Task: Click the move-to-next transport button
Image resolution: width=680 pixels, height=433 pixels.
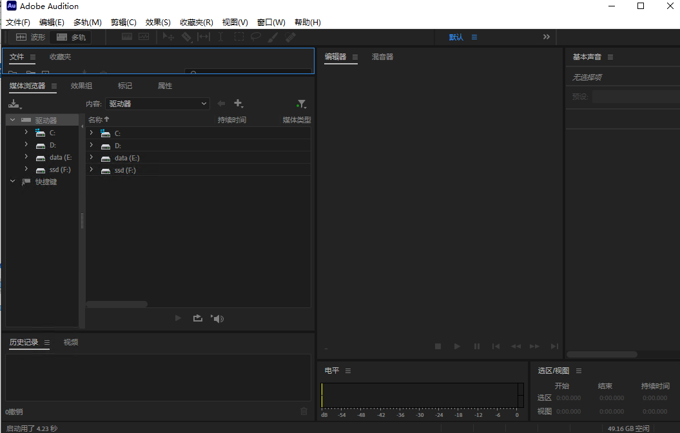Action: tap(554, 346)
